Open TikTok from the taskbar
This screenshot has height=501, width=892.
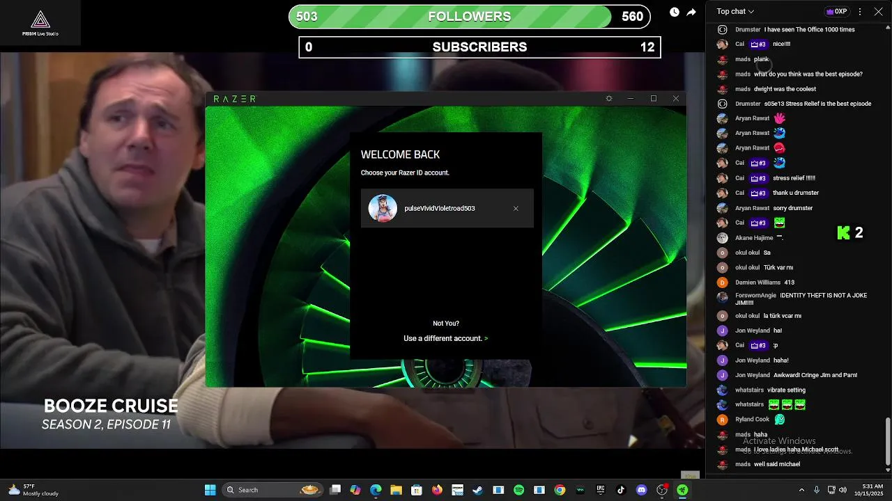point(621,490)
